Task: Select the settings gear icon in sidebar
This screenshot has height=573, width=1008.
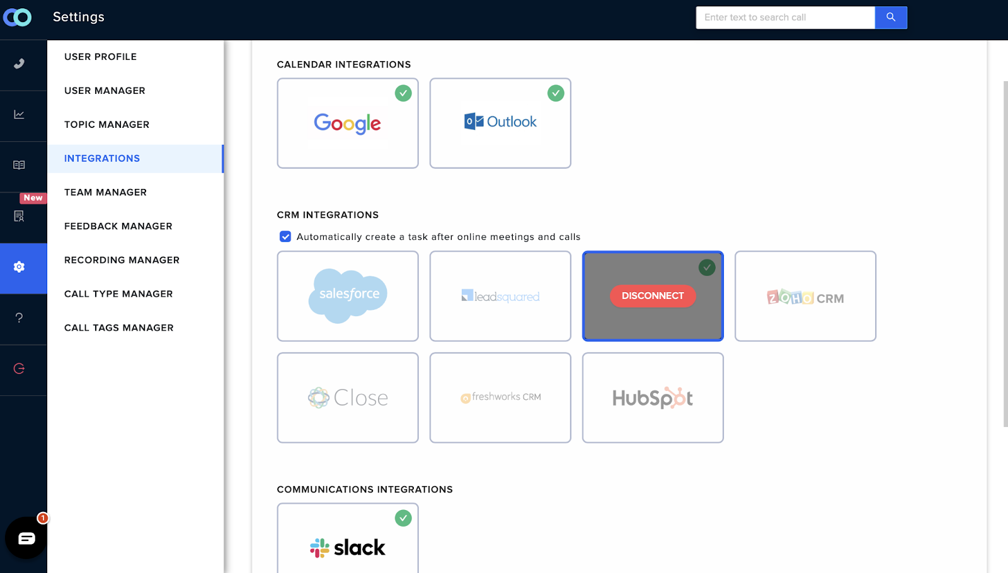Action: 20,267
